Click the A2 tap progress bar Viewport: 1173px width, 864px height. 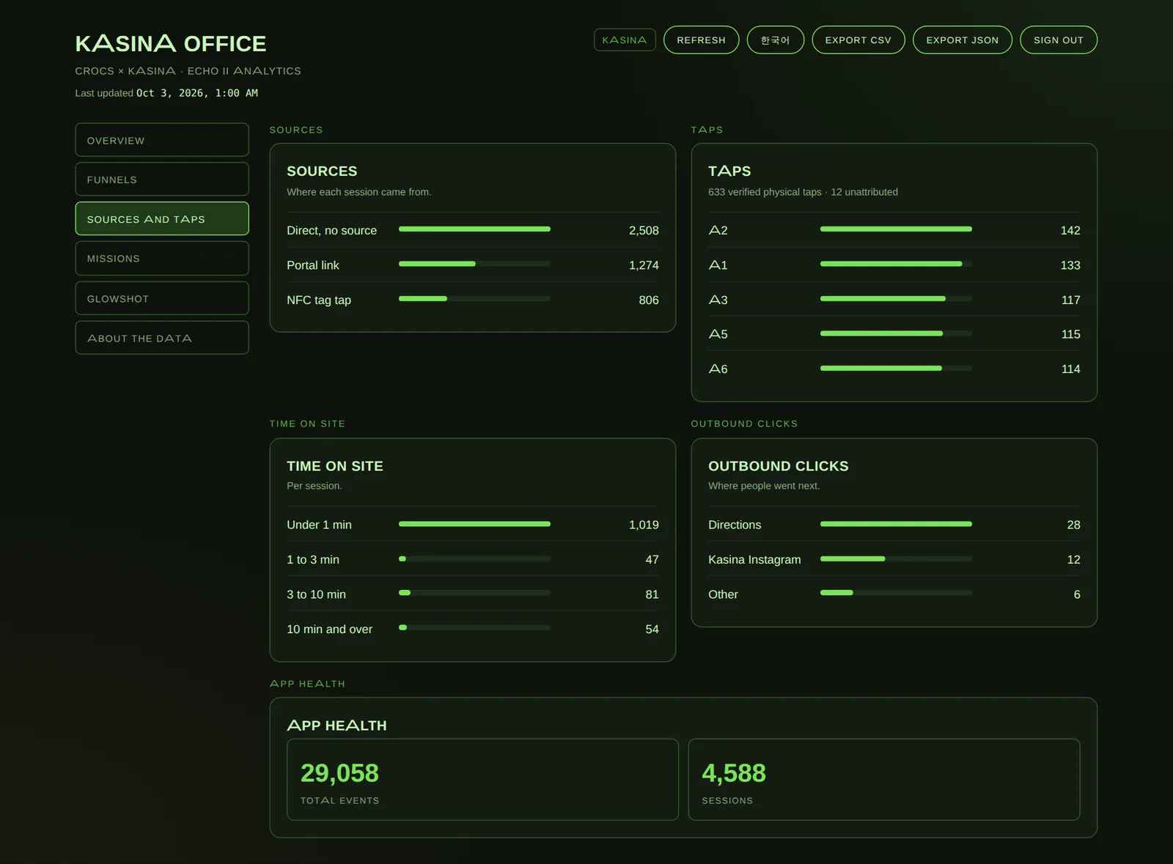click(896, 229)
